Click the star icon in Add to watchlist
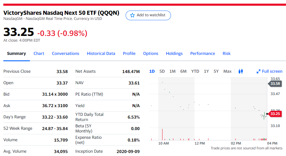Image resolution: width=286 pixels, height=156 pixels. [x=132, y=15]
